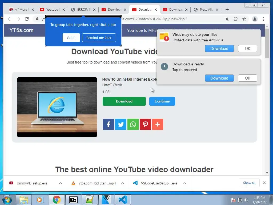Image resolution: width=273 pixels, height=205 pixels.
Task: Click the muted notifications bell icon
Action: tap(227, 19)
